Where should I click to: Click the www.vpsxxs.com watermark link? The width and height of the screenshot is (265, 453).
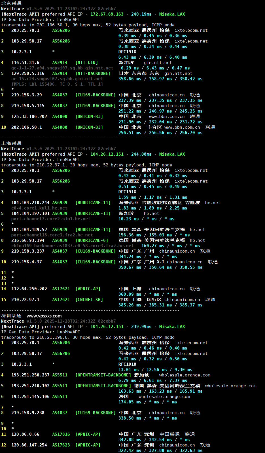(44, 316)
